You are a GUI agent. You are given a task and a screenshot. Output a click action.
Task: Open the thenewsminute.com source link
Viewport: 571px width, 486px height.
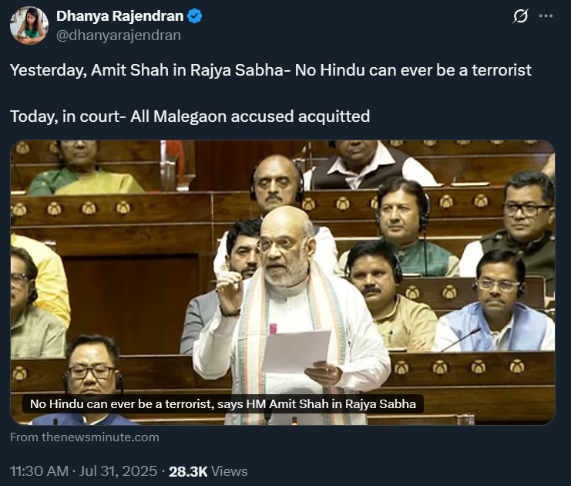(85, 437)
